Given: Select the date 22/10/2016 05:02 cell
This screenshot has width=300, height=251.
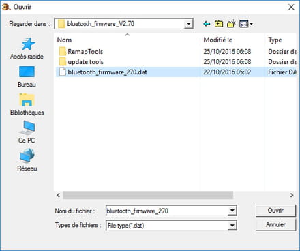Looking at the screenshot, I should point(227,72).
